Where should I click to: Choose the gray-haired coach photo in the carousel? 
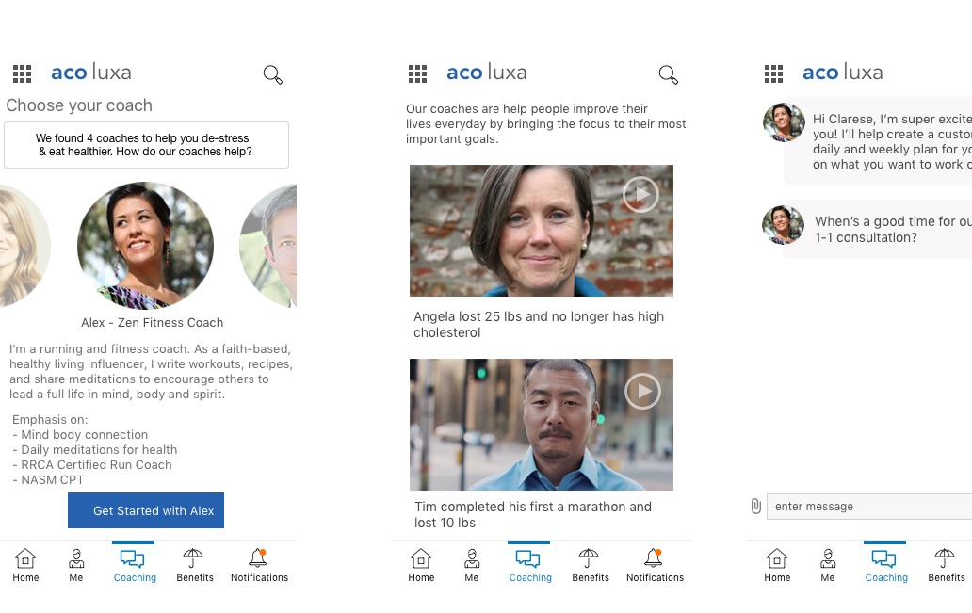click(270, 245)
